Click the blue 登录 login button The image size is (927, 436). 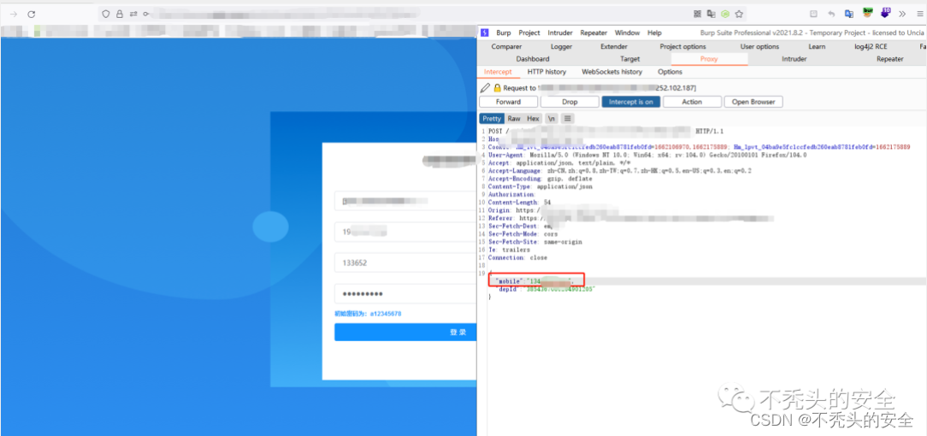pos(405,332)
